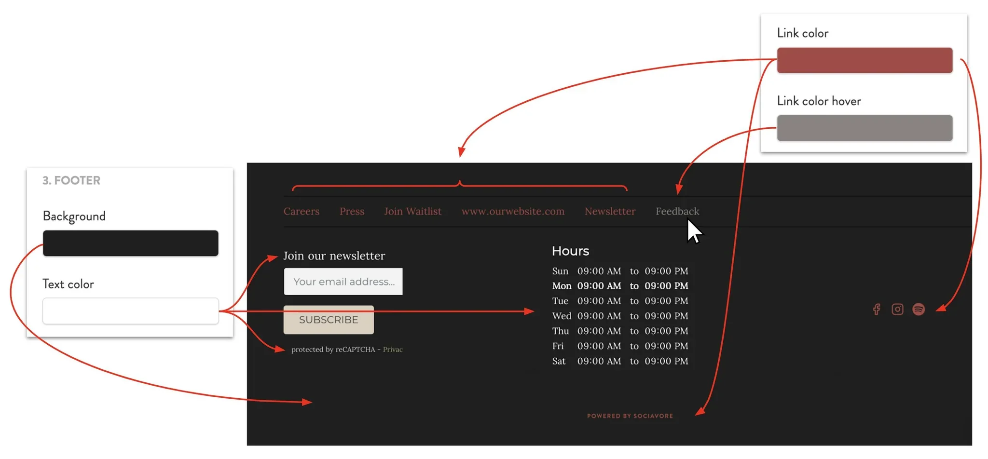The height and width of the screenshot is (459, 988).
Task: Select the Wed hours row
Action: (x=620, y=316)
